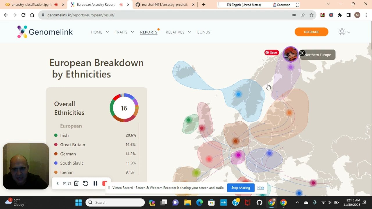This screenshot has width=372, height=209.
Task: Open the Chrome tab search chevron
Action: click(x=328, y=4)
